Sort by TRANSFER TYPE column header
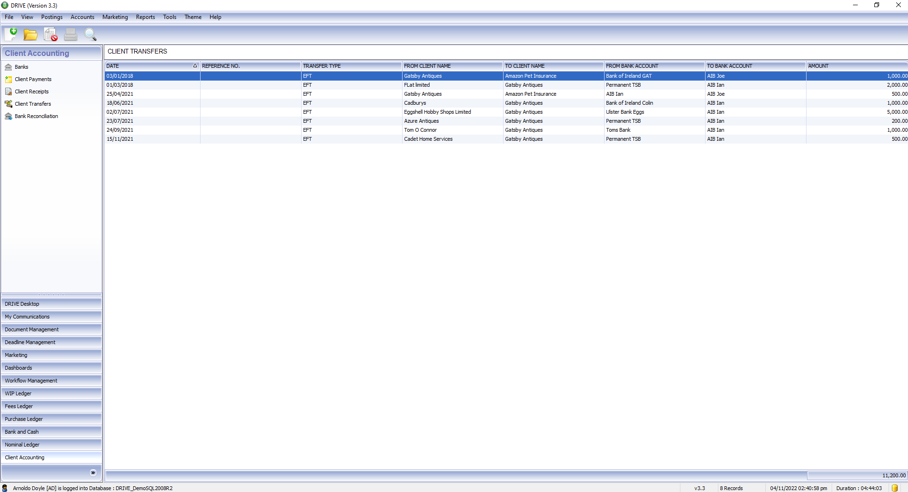 351,66
